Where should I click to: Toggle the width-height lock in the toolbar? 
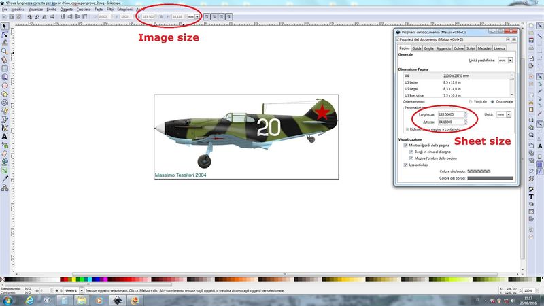(x=161, y=16)
